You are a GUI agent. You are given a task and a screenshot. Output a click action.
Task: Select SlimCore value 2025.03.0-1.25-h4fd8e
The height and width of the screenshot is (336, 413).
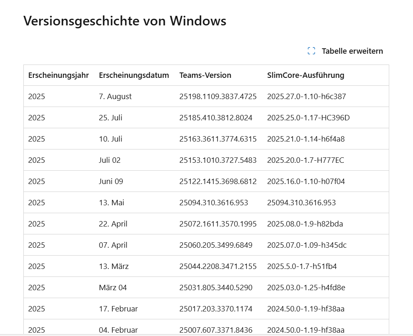306,288
